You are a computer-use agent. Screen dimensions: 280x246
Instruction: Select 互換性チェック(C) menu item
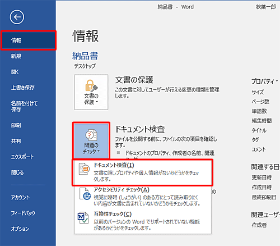click(x=143, y=221)
